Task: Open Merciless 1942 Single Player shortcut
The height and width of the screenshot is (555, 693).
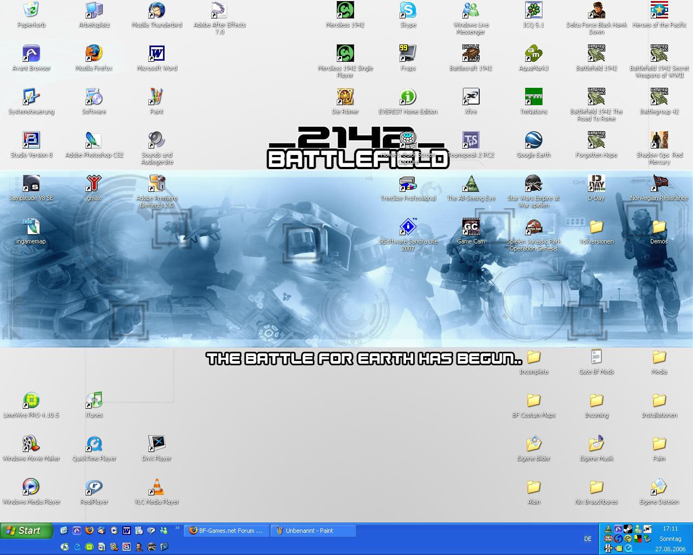Action: tap(345, 53)
